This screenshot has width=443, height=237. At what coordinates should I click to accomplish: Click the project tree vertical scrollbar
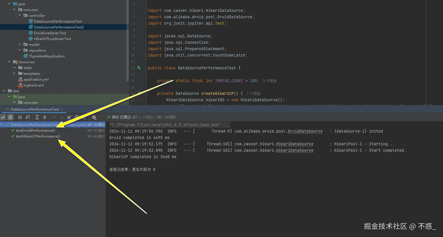(128, 41)
